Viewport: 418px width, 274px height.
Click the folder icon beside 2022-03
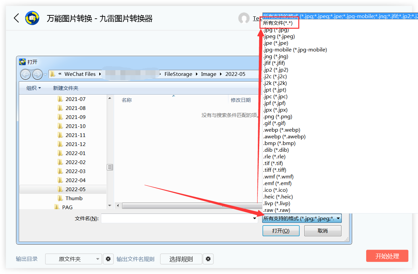click(x=60, y=171)
